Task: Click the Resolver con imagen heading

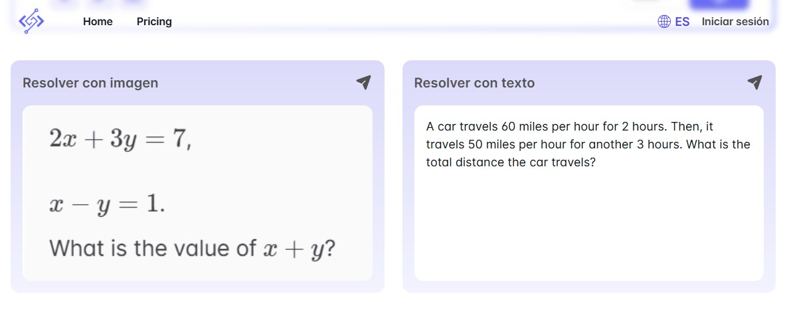Action: pyautogui.click(x=90, y=83)
